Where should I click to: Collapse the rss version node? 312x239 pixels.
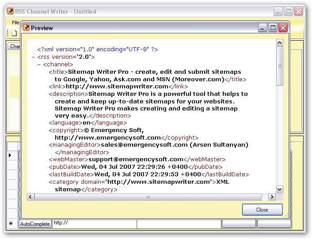tap(33, 57)
